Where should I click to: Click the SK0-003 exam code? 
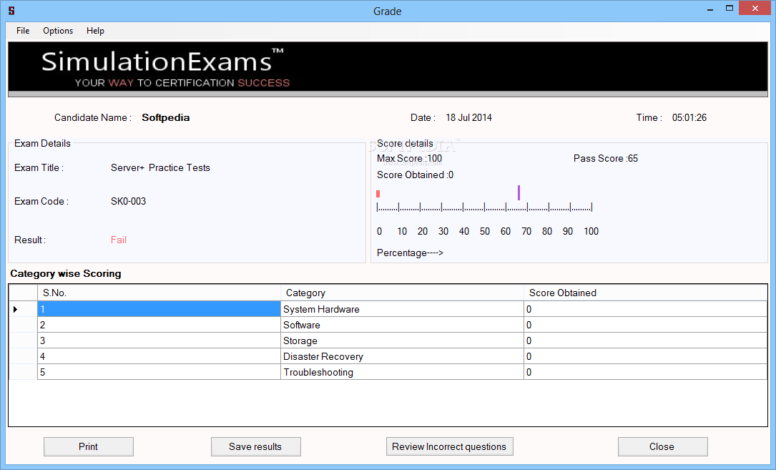click(x=128, y=201)
